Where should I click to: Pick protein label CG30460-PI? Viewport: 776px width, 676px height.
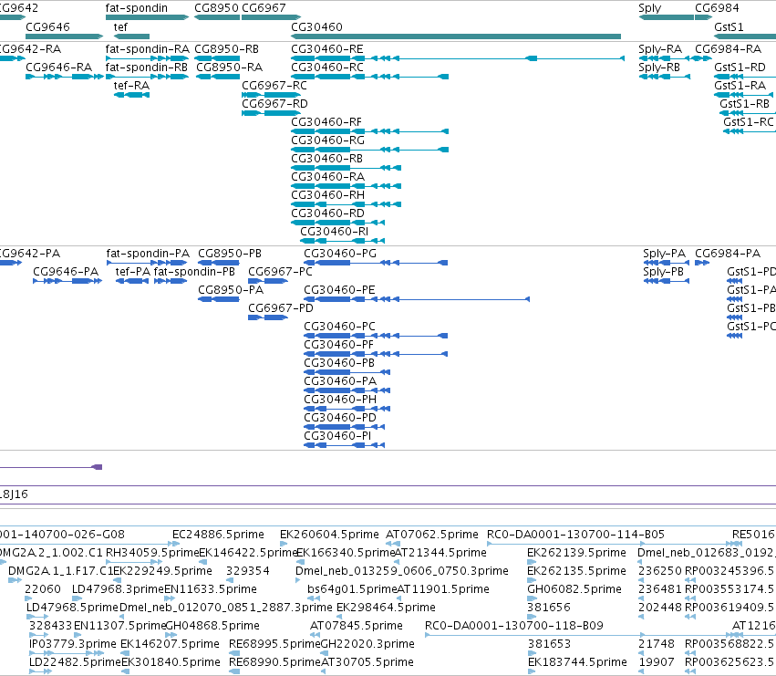pos(337,436)
